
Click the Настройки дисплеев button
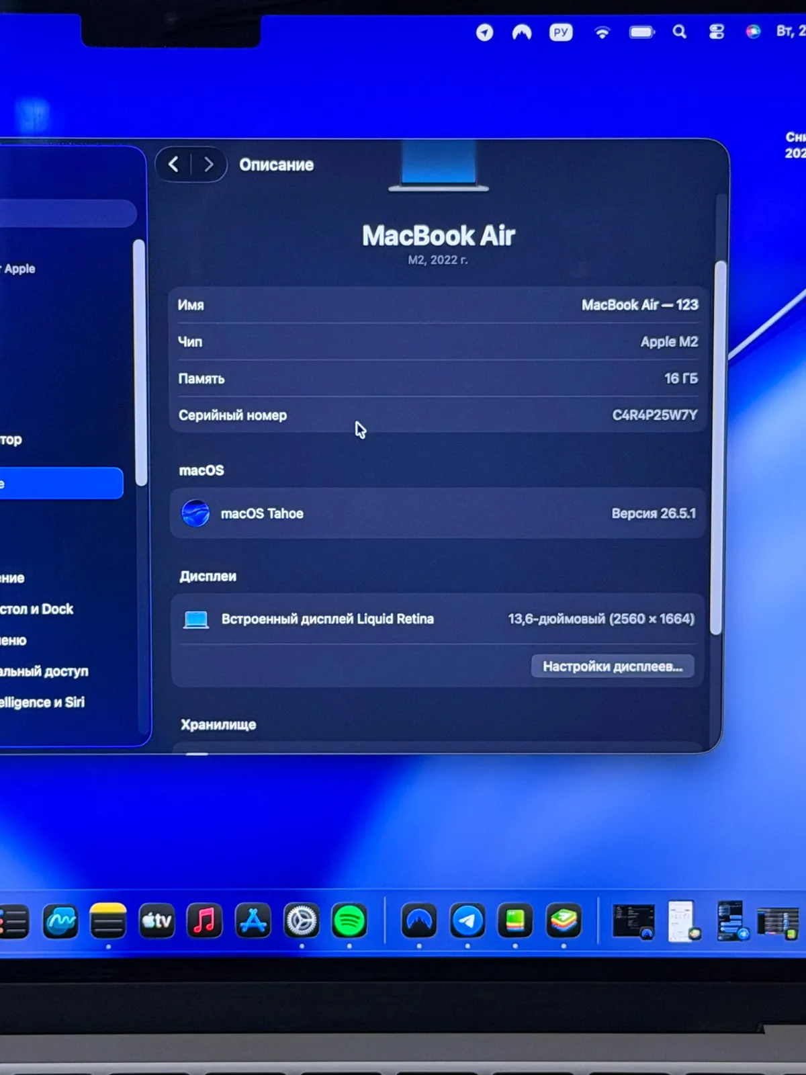pos(613,666)
